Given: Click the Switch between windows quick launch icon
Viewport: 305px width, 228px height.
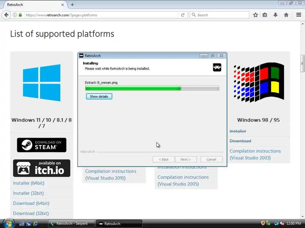Looking at the screenshot, I should pos(29,224).
